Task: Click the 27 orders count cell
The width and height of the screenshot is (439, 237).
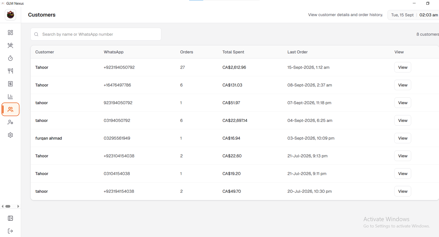Action: [x=182, y=67]
